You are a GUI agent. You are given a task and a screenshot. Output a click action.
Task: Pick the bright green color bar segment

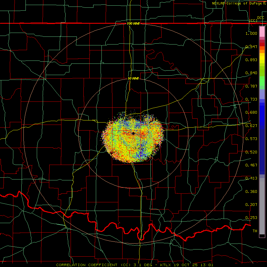pyautogui.click(x=262, y=81)
